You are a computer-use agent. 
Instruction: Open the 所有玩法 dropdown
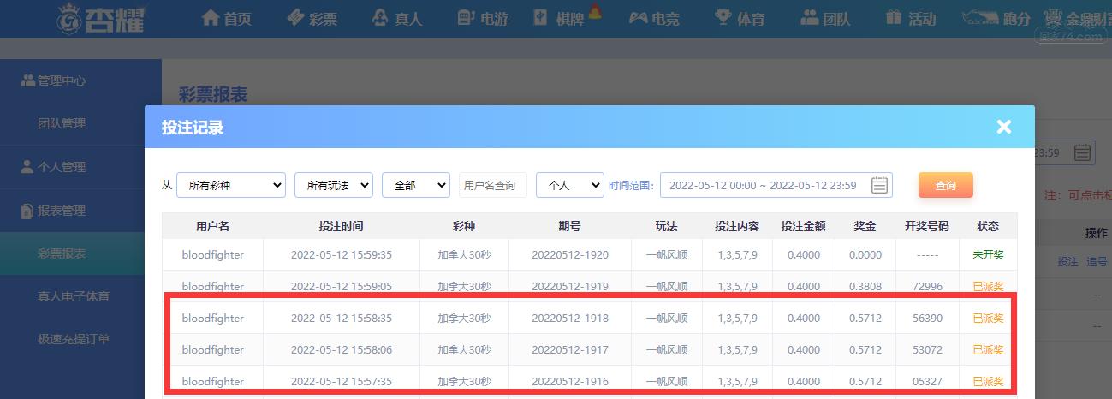(334, 185)
